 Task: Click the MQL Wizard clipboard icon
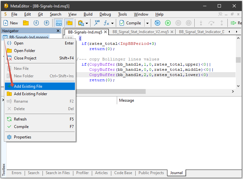81,23
